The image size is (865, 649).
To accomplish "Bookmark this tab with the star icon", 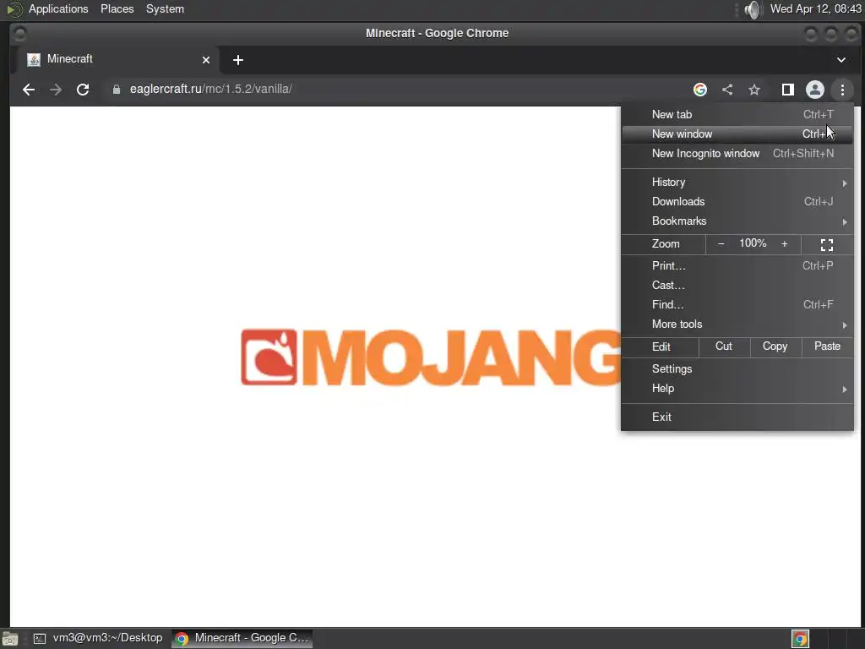I will click(754, 90).
